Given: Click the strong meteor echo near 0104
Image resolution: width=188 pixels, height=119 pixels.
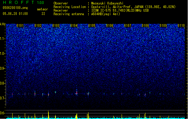Looking at the screenshot, I should [77, 93].
